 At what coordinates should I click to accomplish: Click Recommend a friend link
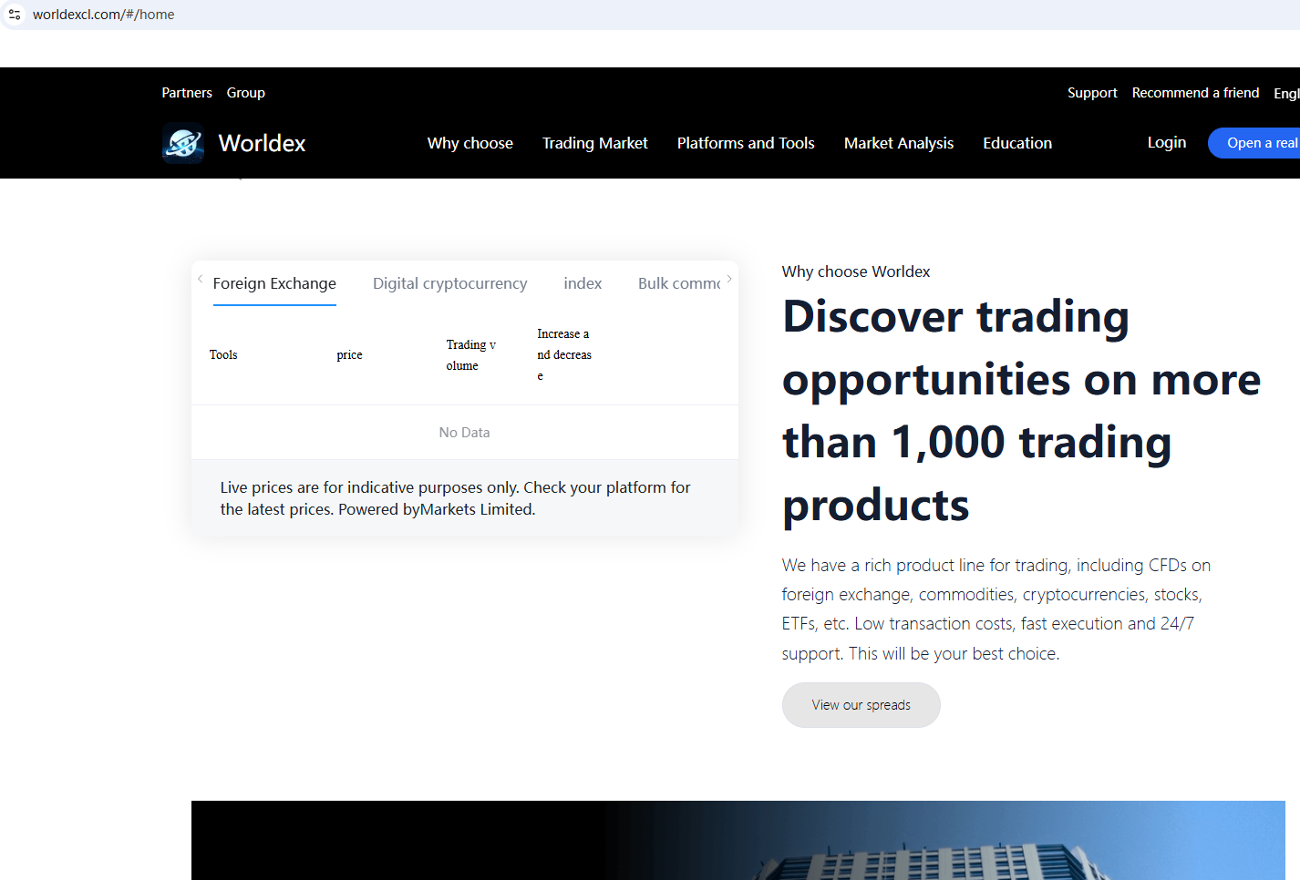(x=1195, y=93)
